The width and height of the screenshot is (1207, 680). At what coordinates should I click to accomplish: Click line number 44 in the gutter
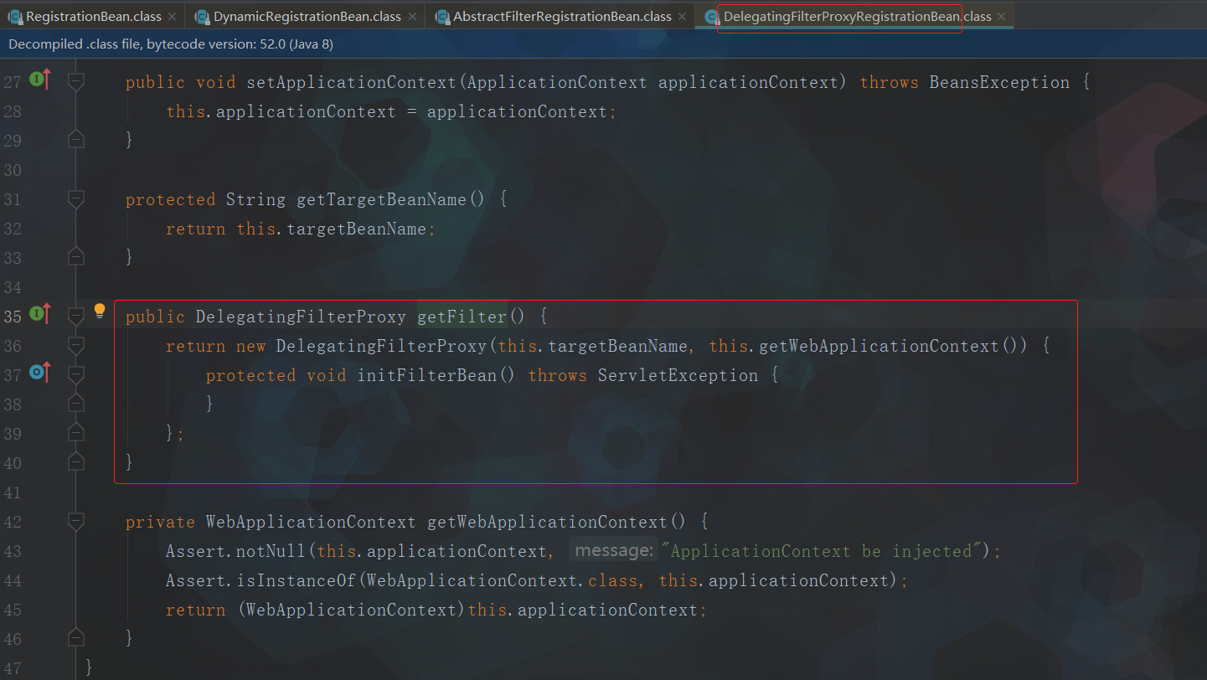(x=13, y=580)
